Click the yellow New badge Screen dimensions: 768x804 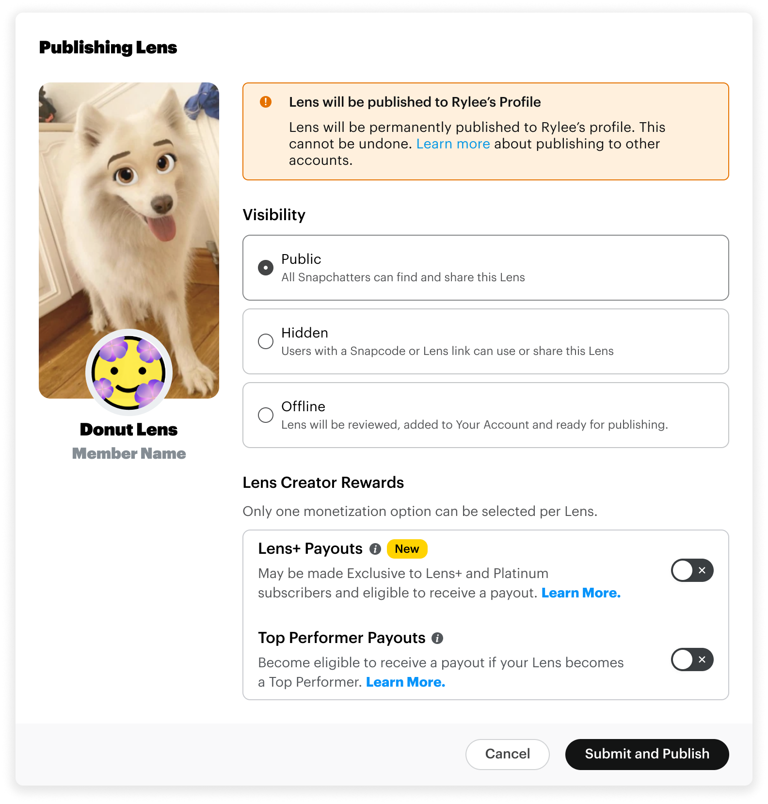point(407,549)
